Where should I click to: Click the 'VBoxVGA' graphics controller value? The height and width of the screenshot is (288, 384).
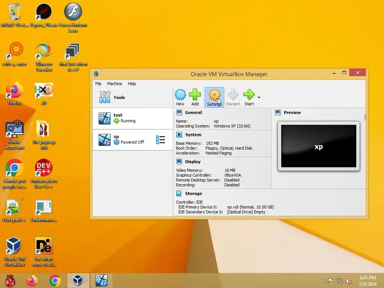point(232,175)
